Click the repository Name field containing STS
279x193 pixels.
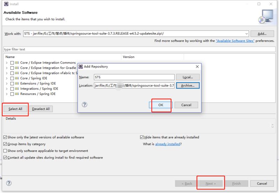click(134, 77)
